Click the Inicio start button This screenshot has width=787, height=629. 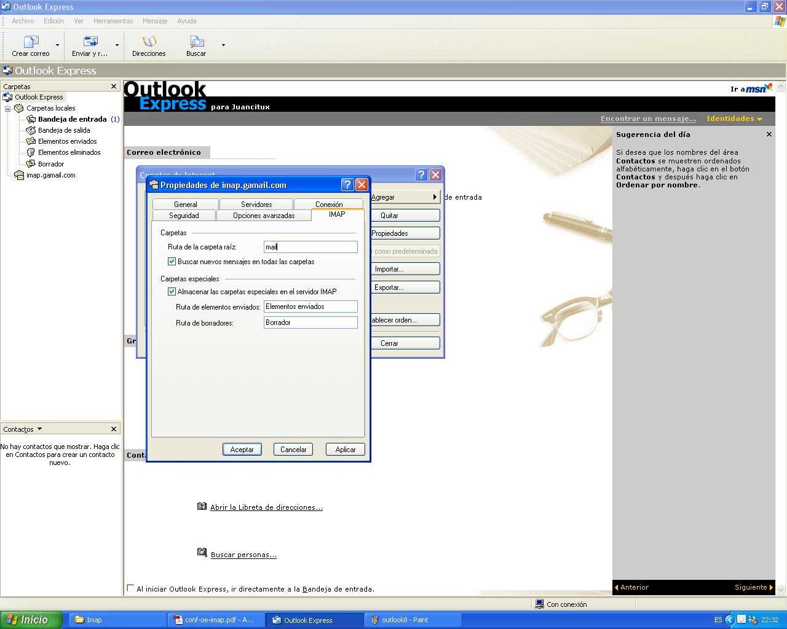(x=31, y=620)
